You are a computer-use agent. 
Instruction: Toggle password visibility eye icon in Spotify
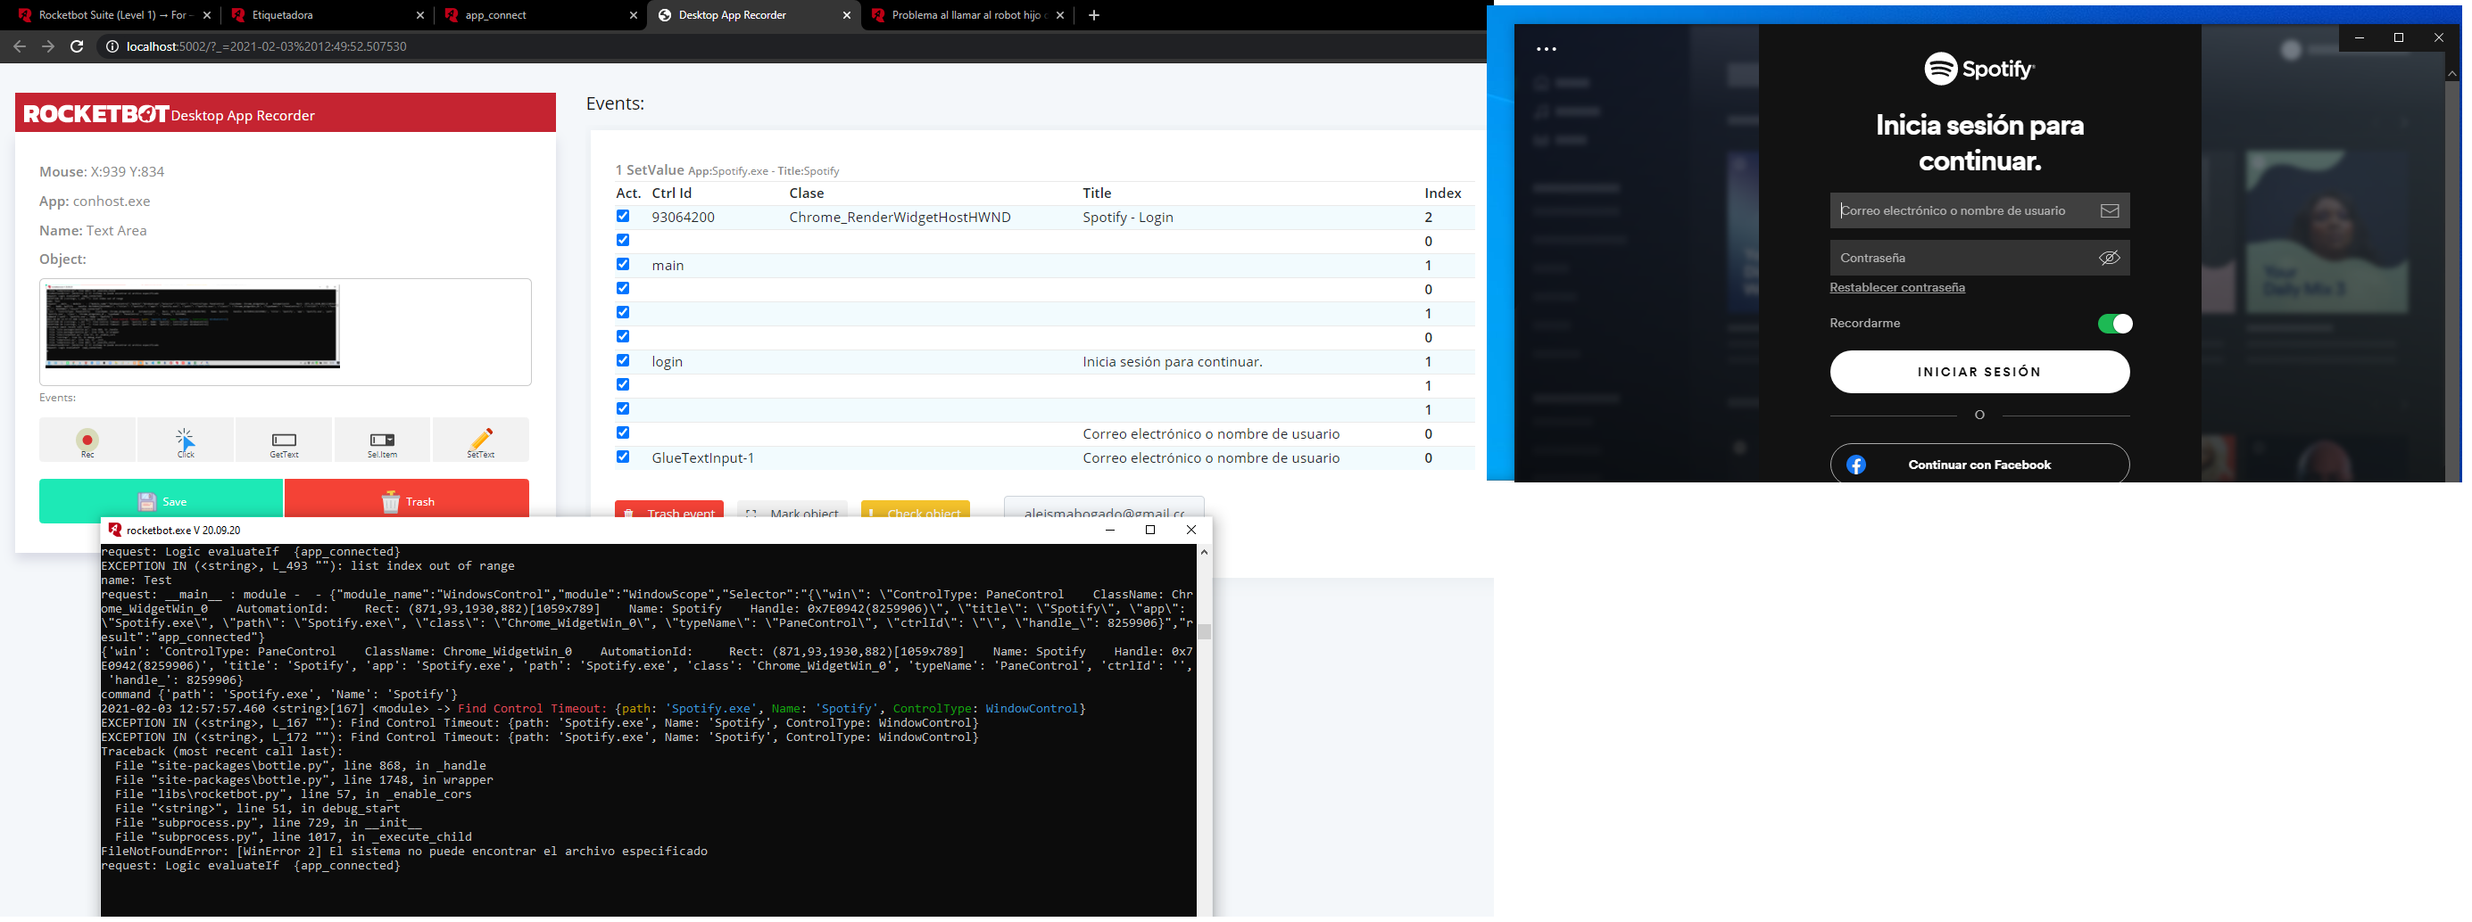pyautogui.click(x=2108, y=258)
